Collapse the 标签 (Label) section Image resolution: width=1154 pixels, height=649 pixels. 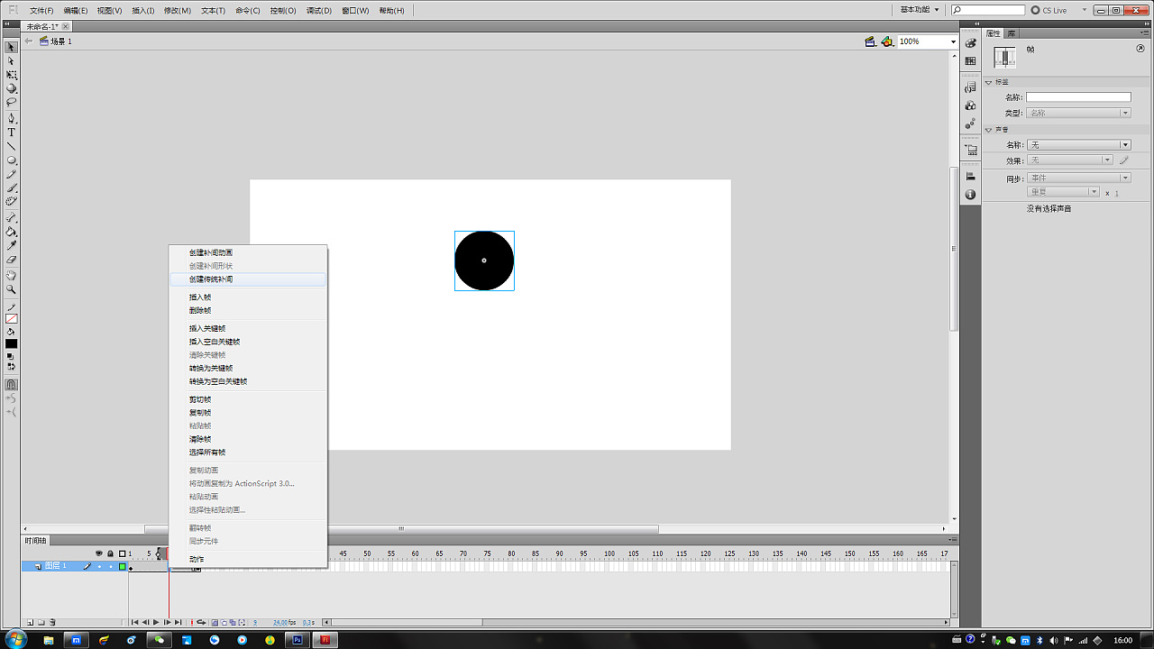pos(989,82)
